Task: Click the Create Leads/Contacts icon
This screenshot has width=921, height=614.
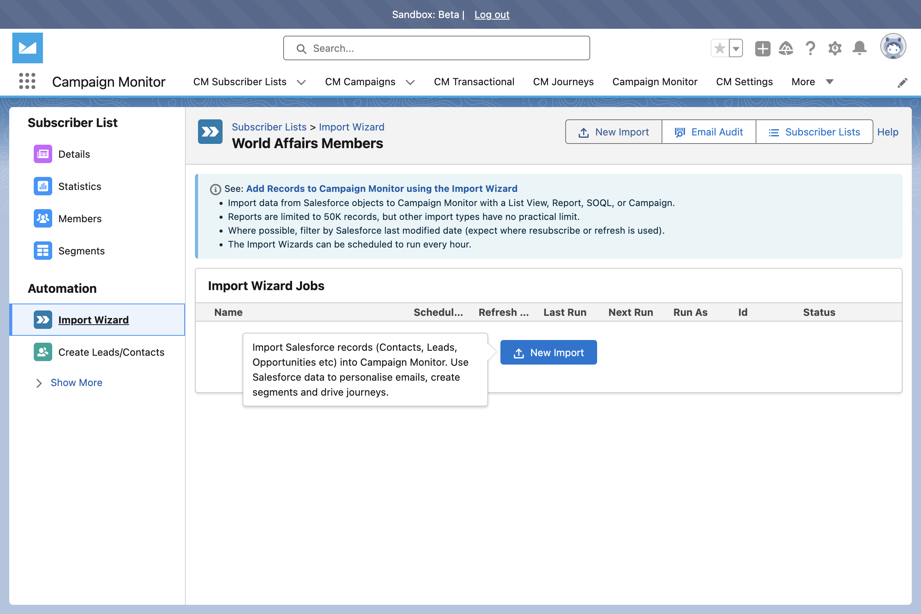Action: point(43,352)
